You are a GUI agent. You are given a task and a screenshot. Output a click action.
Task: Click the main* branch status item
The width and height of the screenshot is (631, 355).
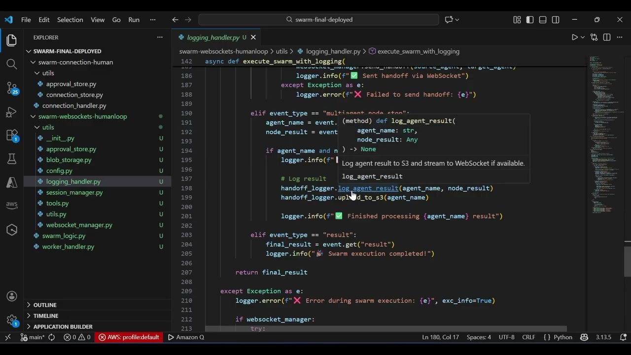[x=32, y=337]
